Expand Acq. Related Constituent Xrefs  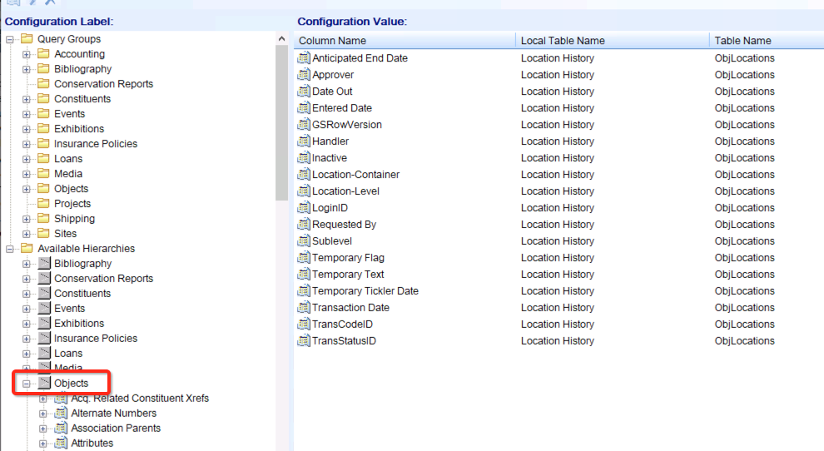43,399
